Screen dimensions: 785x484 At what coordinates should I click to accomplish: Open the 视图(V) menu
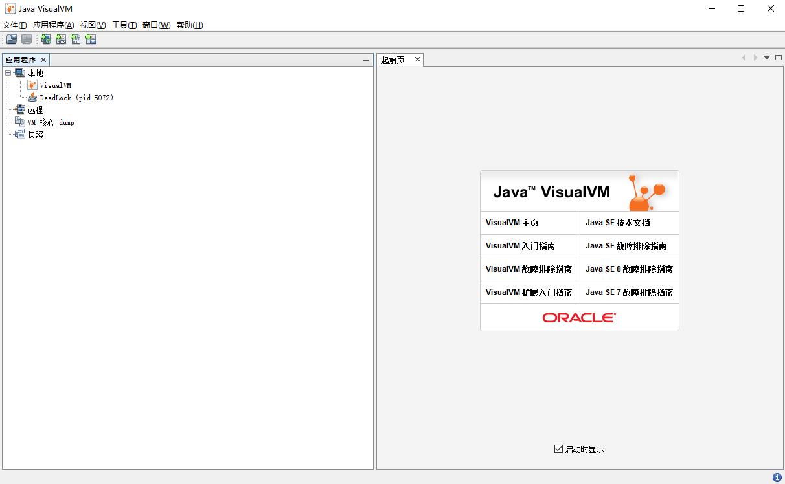click(93, 25)
